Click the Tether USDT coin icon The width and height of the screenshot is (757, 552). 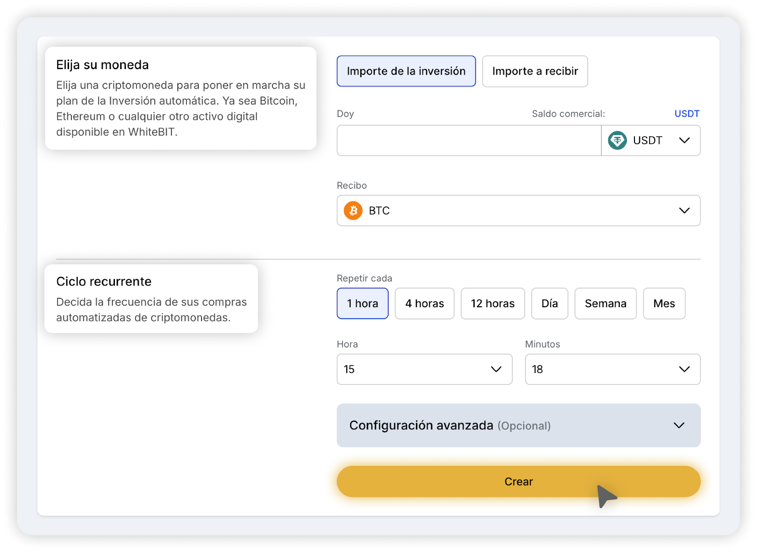pos(617,141)
